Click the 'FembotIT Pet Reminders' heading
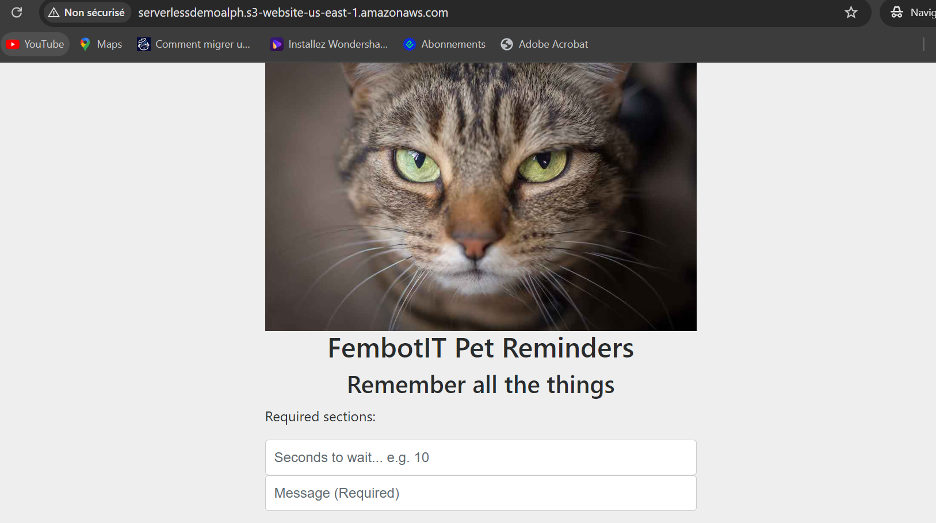The image size is (936, 523). point(480,348)
